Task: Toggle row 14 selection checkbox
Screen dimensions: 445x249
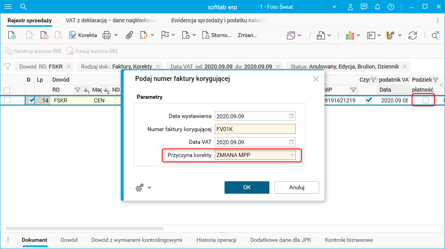Action: click(x=7, y=100)
